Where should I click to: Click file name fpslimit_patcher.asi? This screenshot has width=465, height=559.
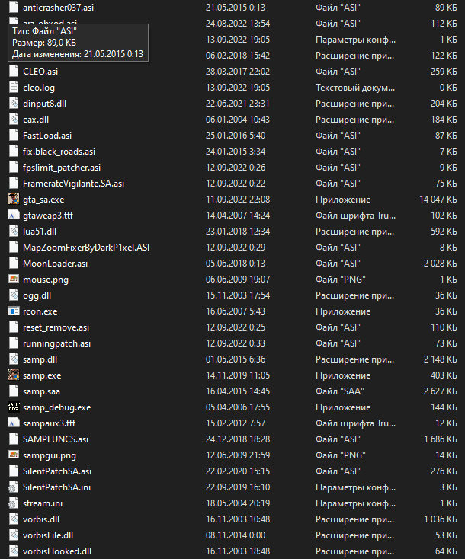tap(62, 168)
